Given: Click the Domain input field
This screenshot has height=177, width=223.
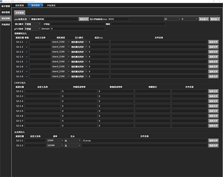Looking at the screenshot, I should click(78, 29).
